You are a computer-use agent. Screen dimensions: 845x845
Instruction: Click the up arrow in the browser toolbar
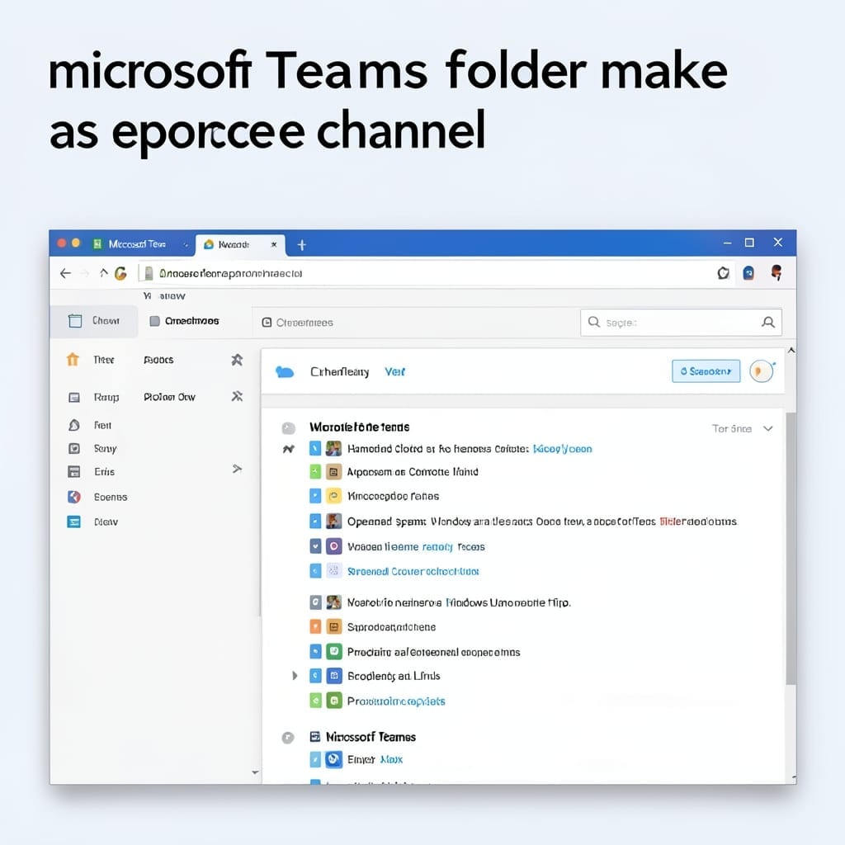[103, 272]
